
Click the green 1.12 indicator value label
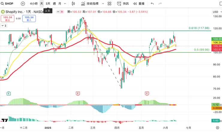click(216, 105)
